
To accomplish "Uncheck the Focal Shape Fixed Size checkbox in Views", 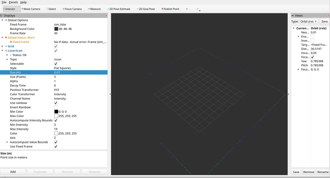I will [x=312, y=57].
